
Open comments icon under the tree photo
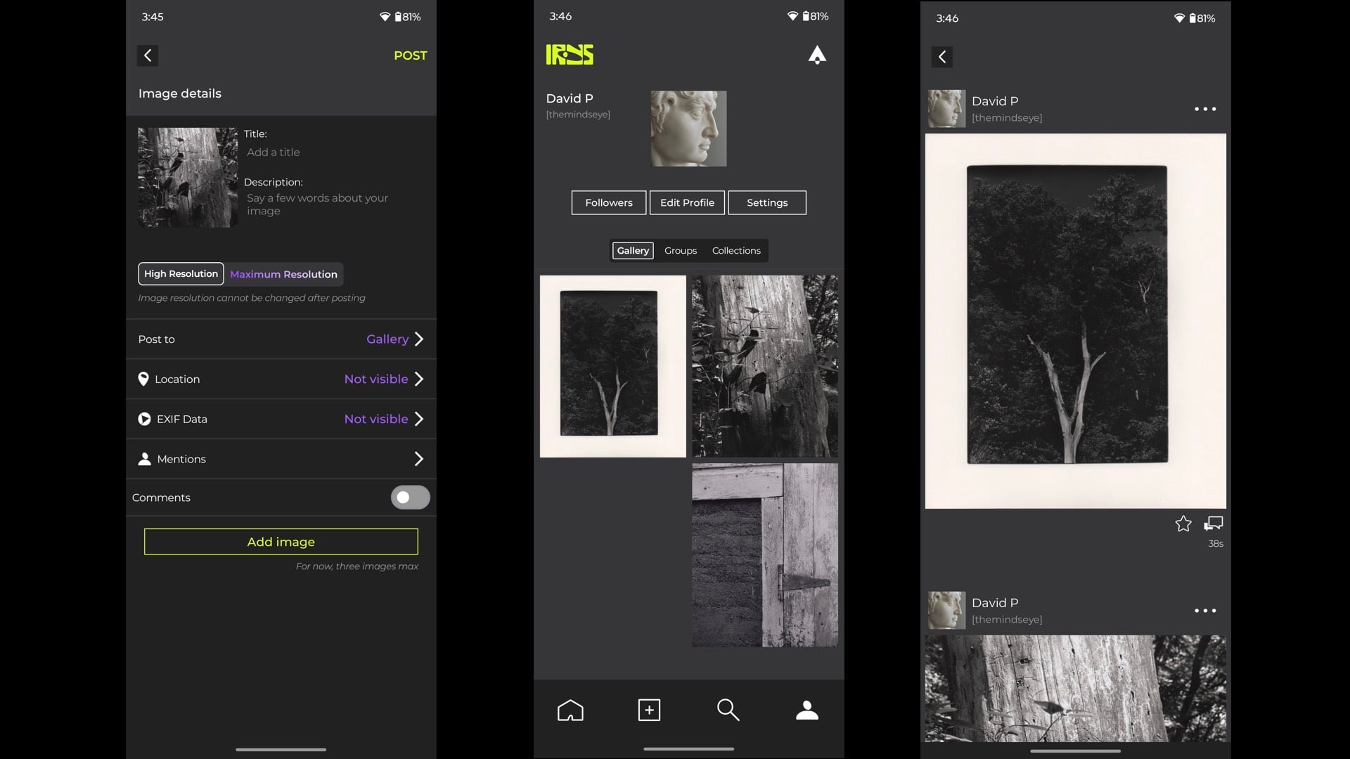[x=1214, y=524]
